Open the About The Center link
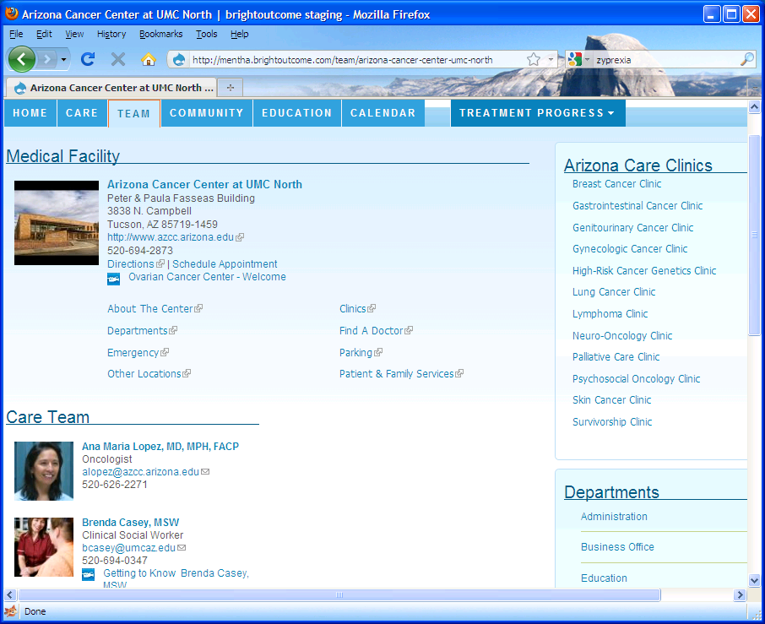 (x=150, y=309)
